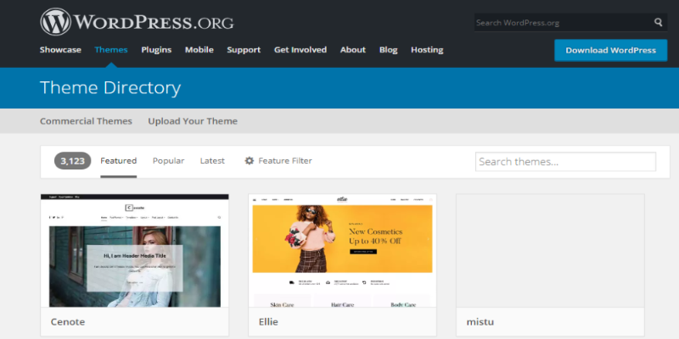Viewport: 679px width, 339px height.
Task: Open the Upload Your Theme link
Action: pyautogui.click(x=193, y=121)
